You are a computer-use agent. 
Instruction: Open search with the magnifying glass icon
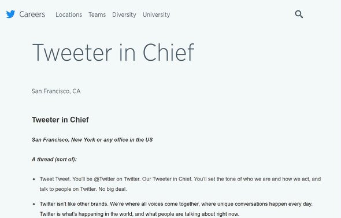tap(299, 14)
